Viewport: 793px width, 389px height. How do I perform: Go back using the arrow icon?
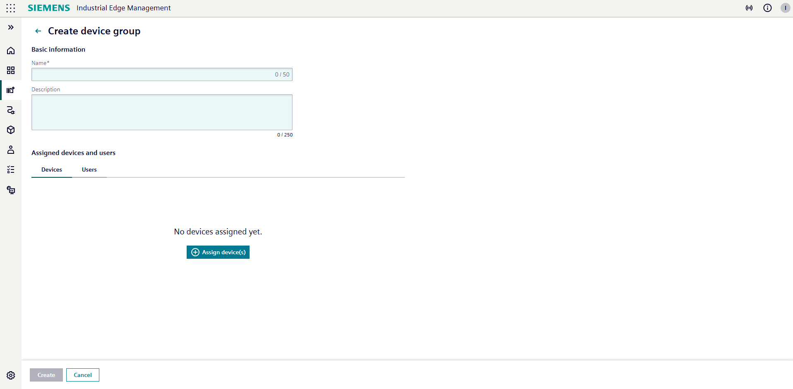pyautogui.click(x=38, y=31)
